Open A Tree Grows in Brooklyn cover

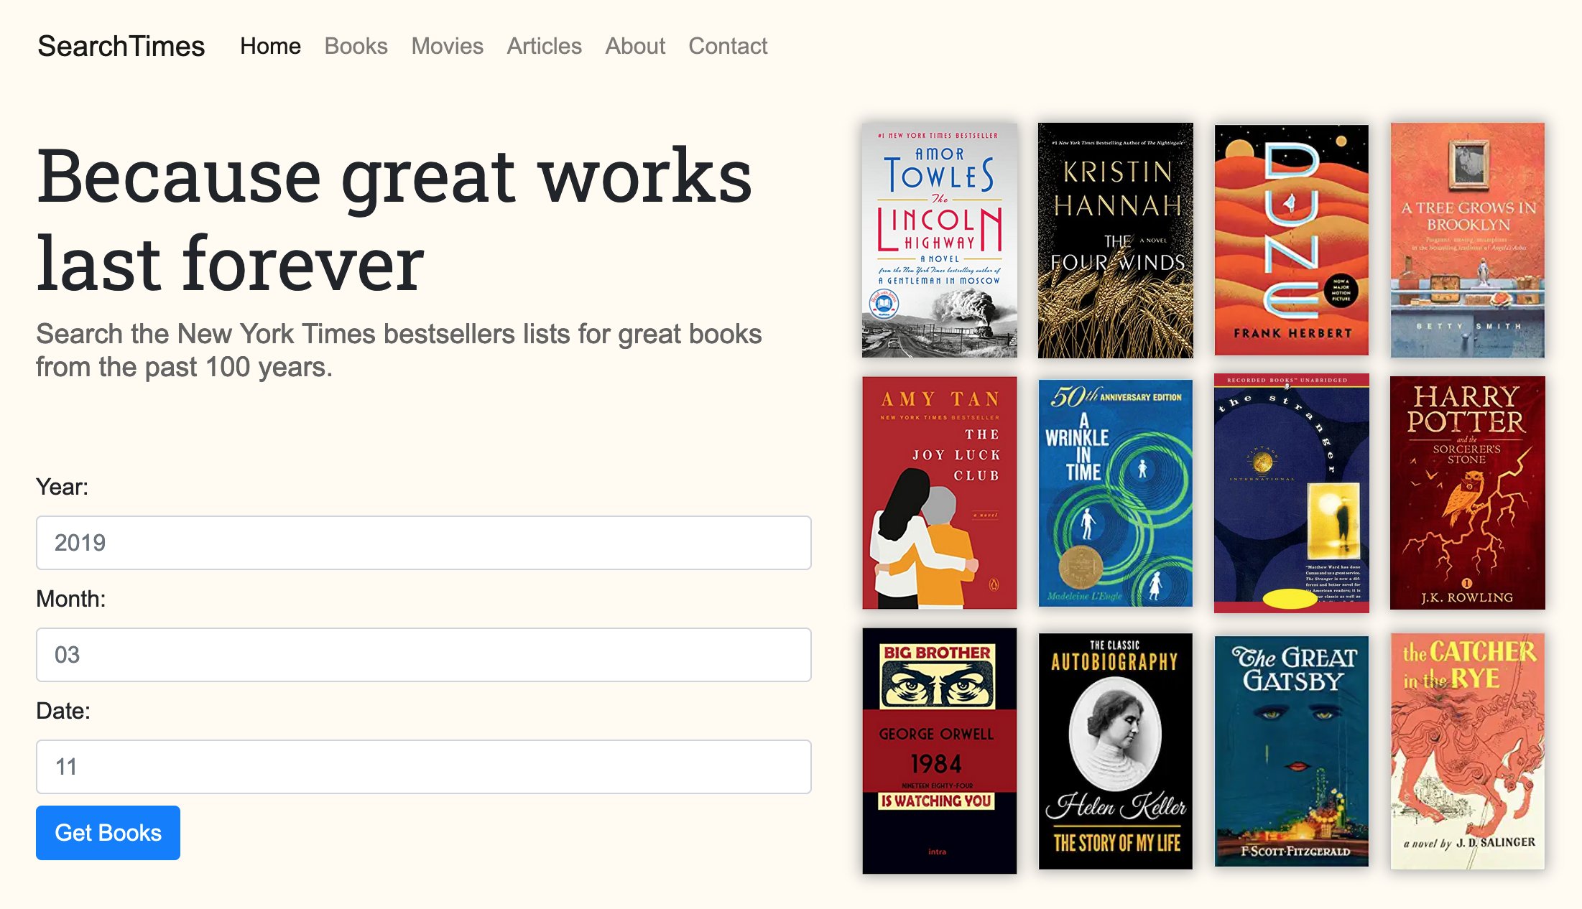coord(1468,240)
